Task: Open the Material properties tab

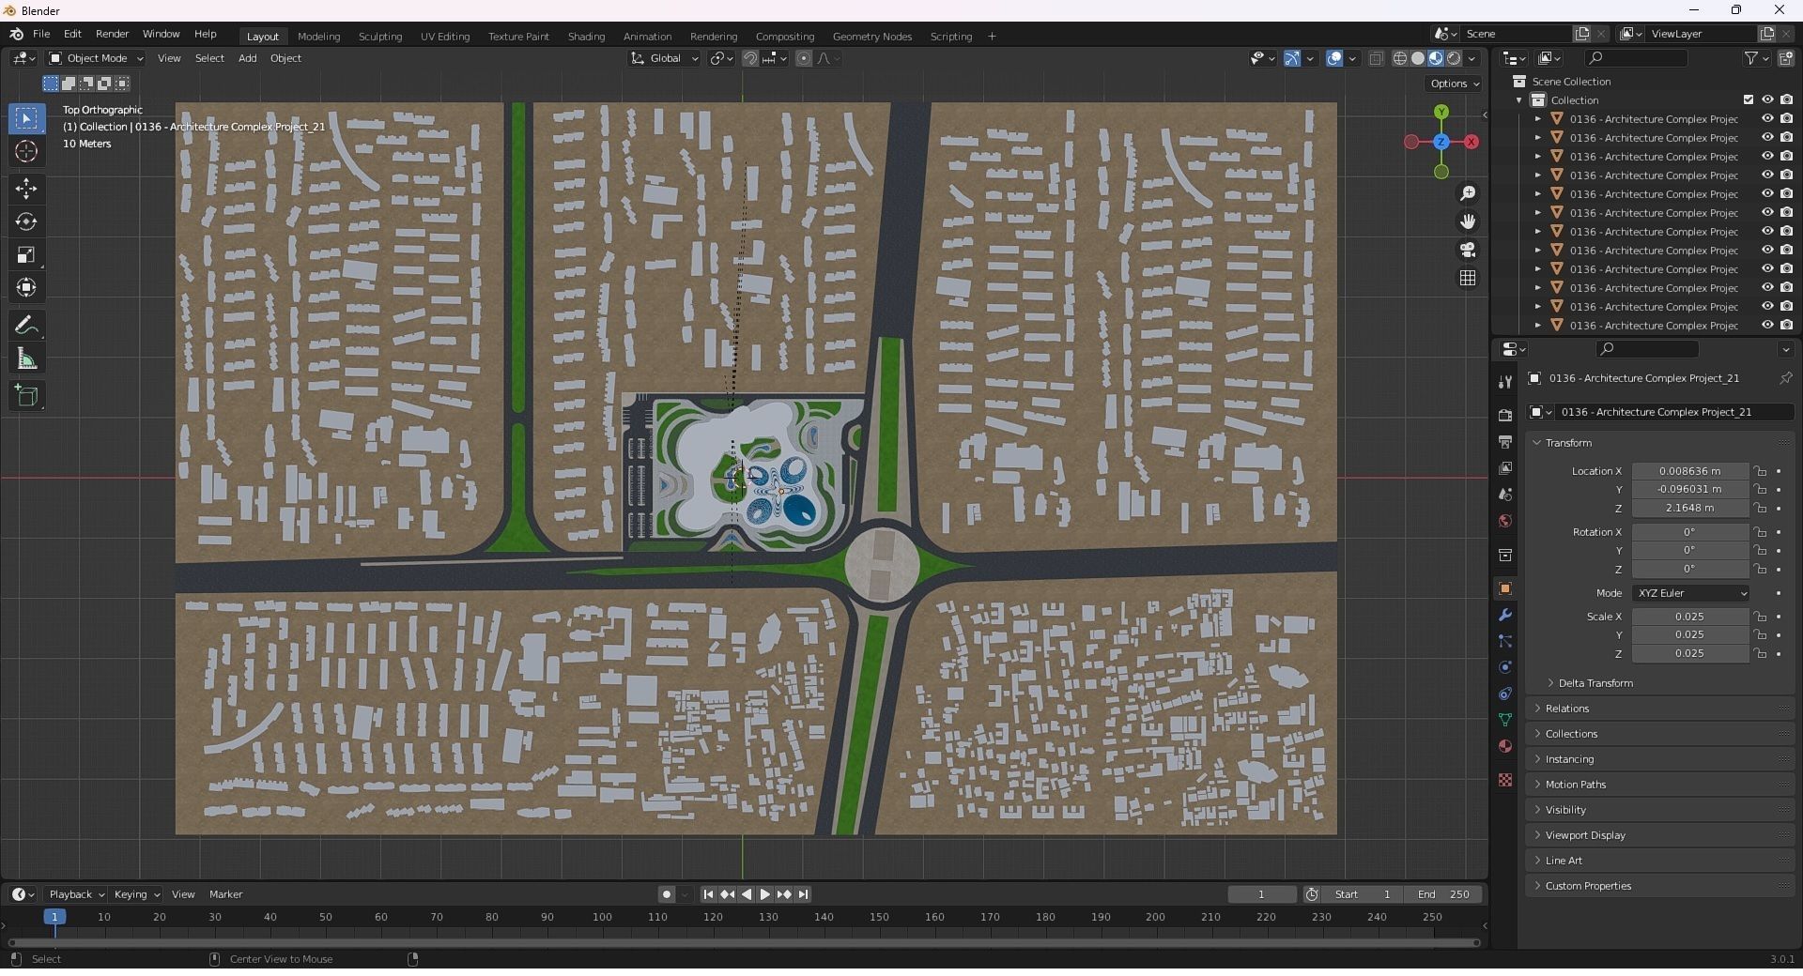Action: (1505, 746)
